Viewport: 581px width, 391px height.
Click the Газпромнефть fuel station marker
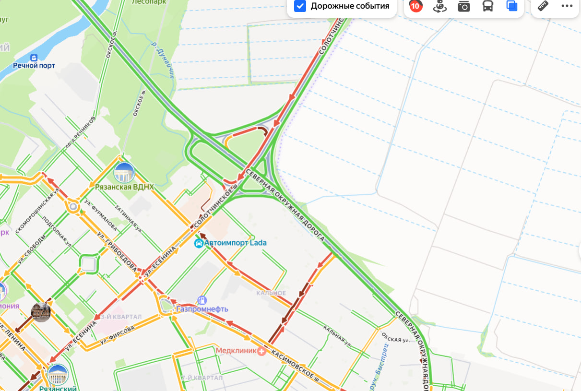click(202, 300)
